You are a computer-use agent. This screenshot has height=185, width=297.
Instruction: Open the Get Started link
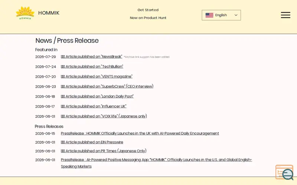148,10
